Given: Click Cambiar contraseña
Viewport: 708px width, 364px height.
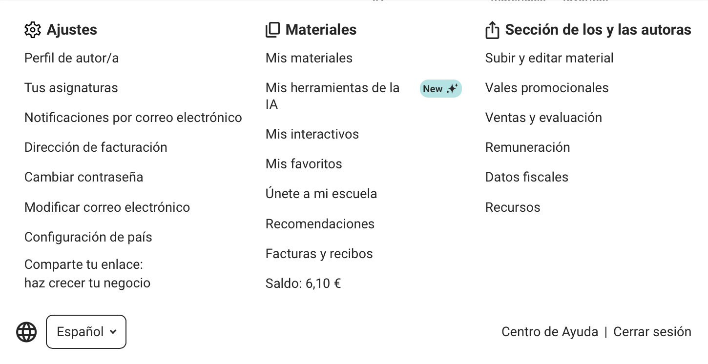Looking at the screenshot, I should coord(83,177).
